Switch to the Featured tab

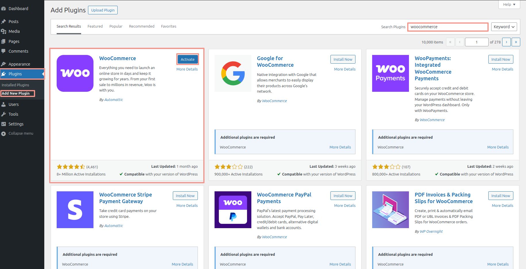[x=95, y=26]
